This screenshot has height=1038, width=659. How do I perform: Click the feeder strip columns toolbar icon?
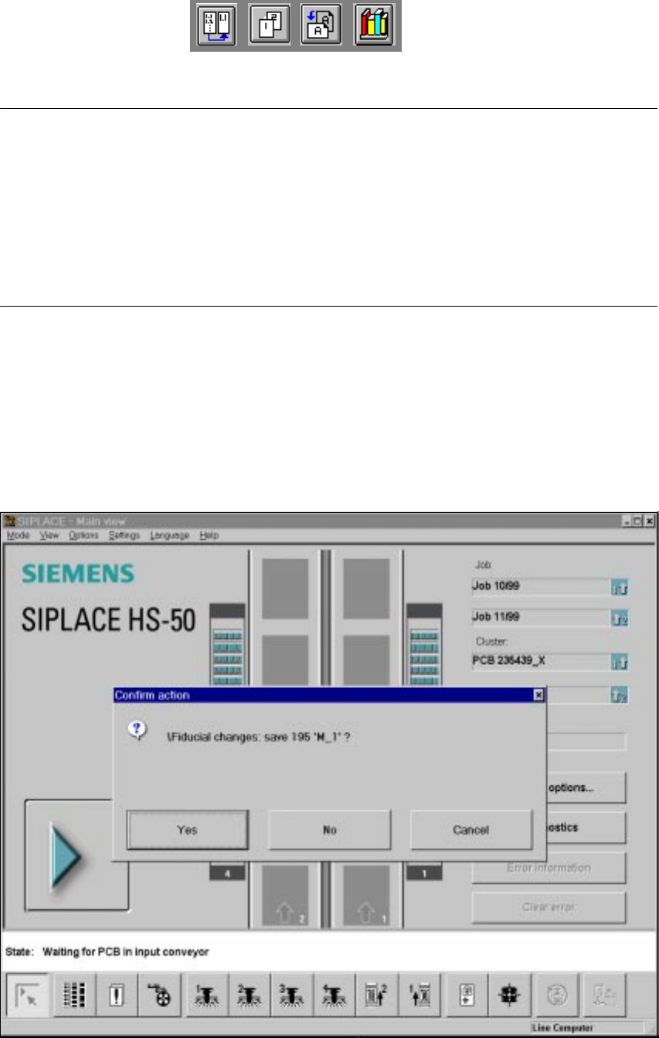(x=76, y=995)
